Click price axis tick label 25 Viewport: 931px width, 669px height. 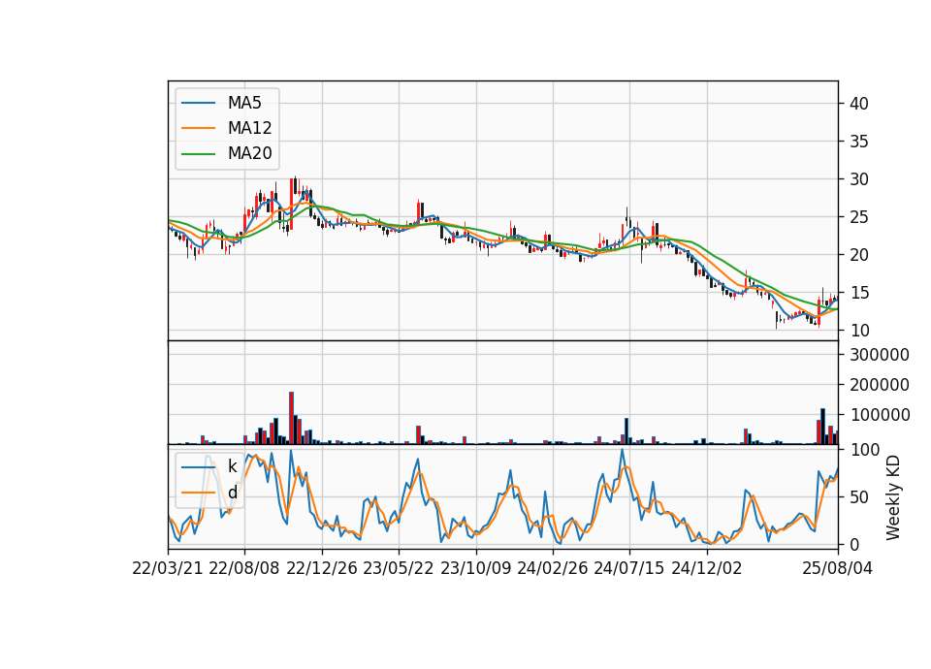click(858, 217)
